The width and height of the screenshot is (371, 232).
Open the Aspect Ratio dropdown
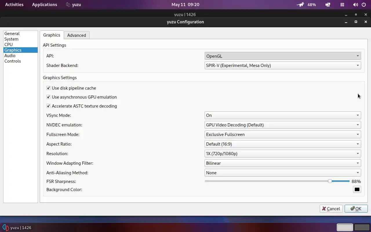click(x=283, y=144)
